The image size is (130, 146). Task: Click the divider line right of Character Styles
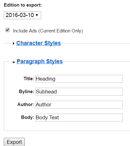(x=95, y=43)
